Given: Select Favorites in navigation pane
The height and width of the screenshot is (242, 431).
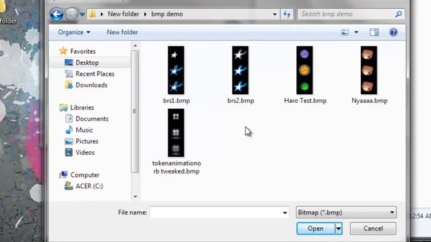Looking at the screenshot, I should tap(83, 51).
